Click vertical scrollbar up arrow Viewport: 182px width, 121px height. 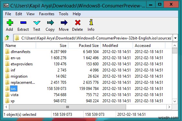pyautogui.click(x=175, y=45)
